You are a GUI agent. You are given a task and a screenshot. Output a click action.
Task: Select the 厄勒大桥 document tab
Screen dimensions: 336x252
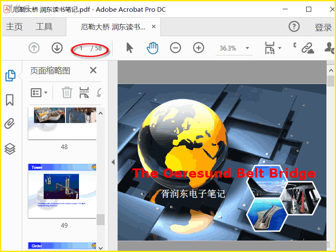coord(113,27)
